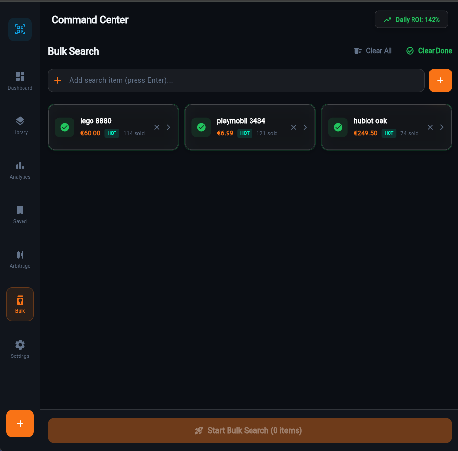
Task: Expand details for the lego 8880 item
Action: click(x=168, y=127)
